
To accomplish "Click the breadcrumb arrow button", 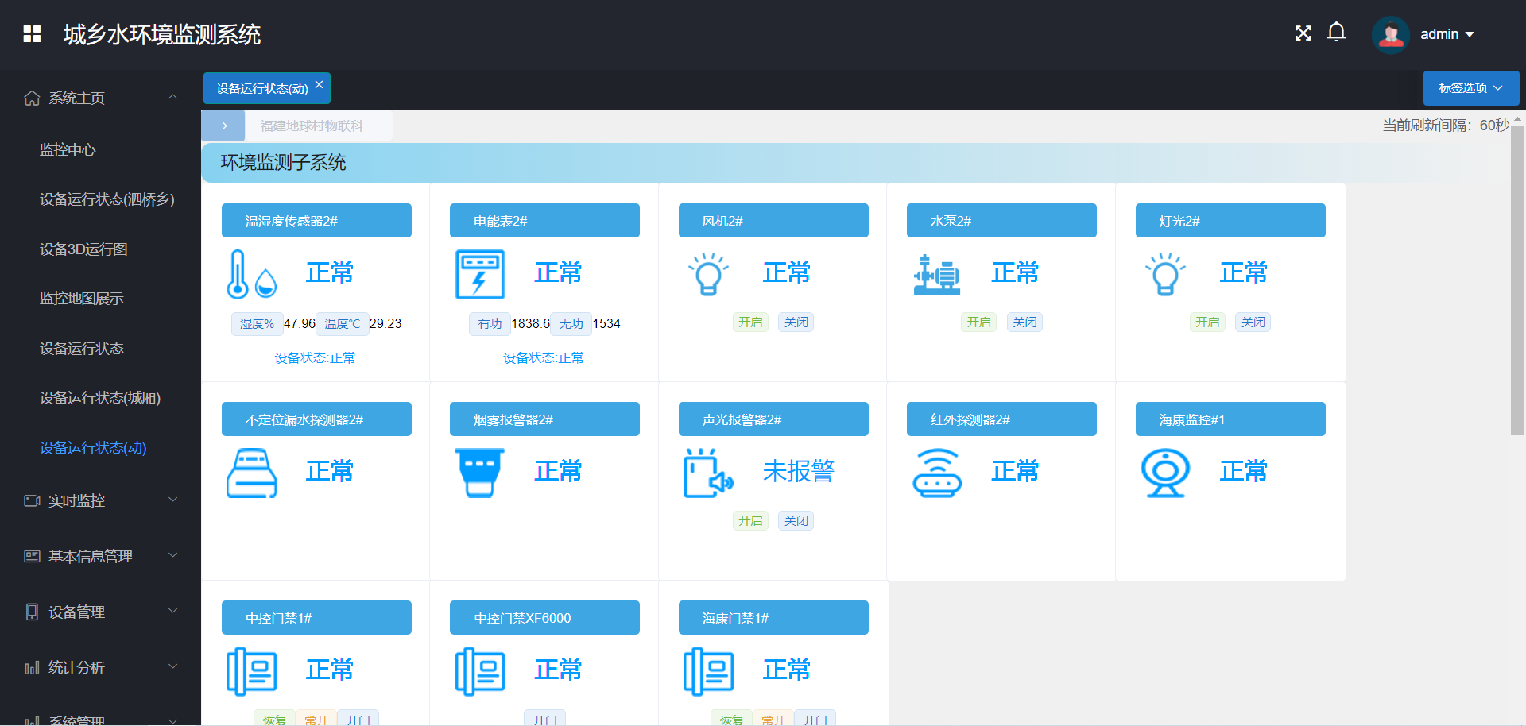I will click(223, 126).
